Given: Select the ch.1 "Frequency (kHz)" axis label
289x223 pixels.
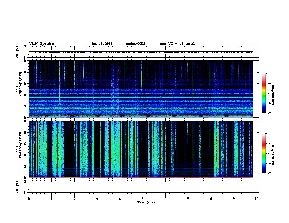Looking at the screenshot, I should 20,85.
